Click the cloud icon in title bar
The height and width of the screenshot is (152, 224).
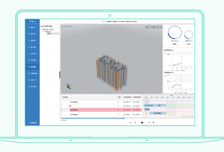(103, 21)
